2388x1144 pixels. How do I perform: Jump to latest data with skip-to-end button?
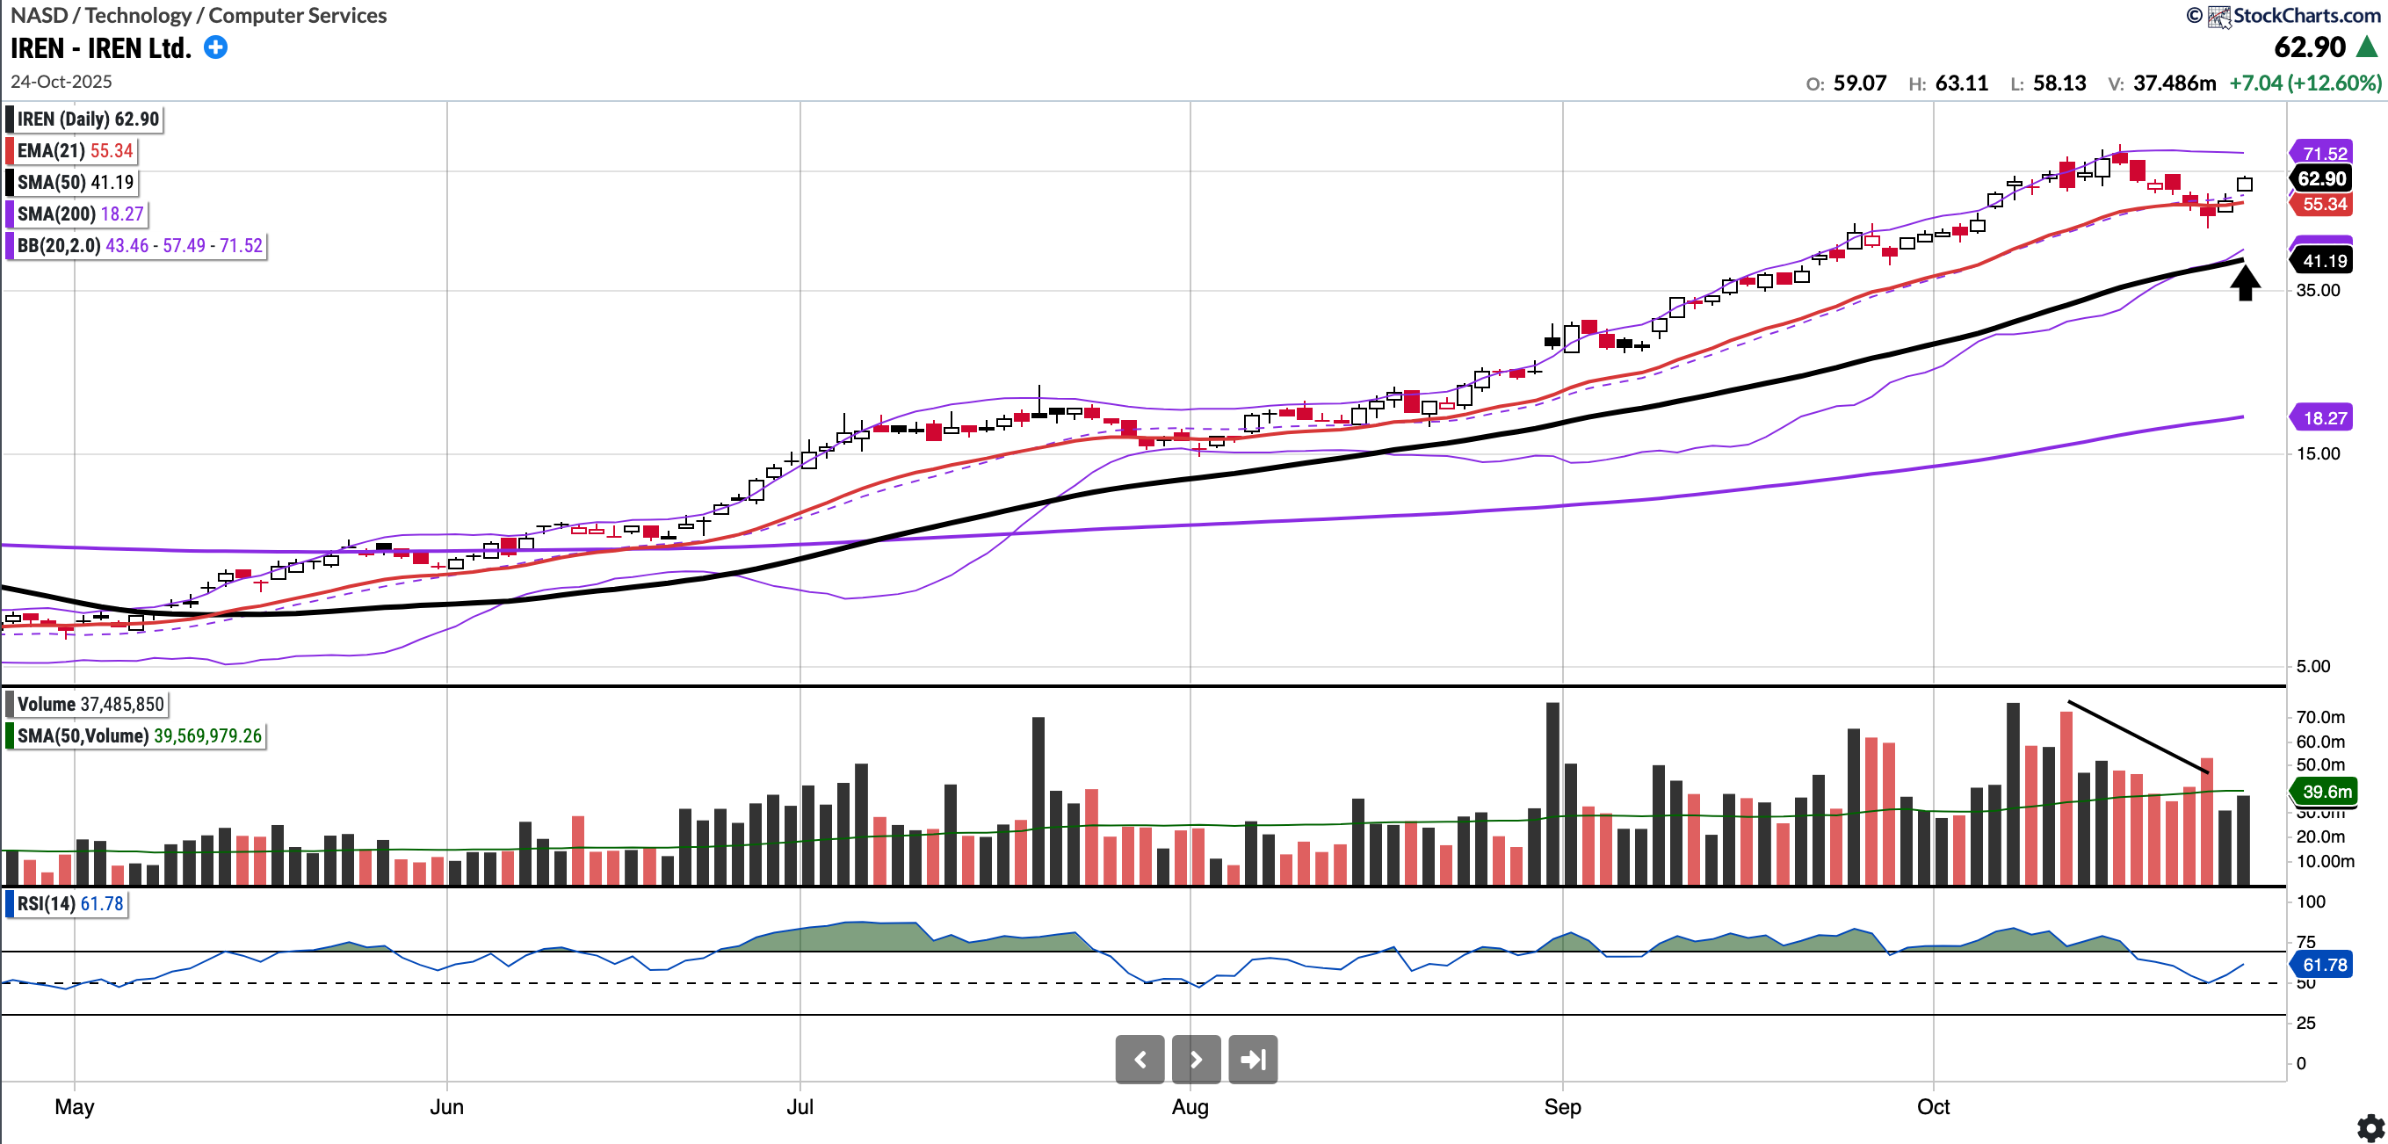[x=1252, y=1059]
